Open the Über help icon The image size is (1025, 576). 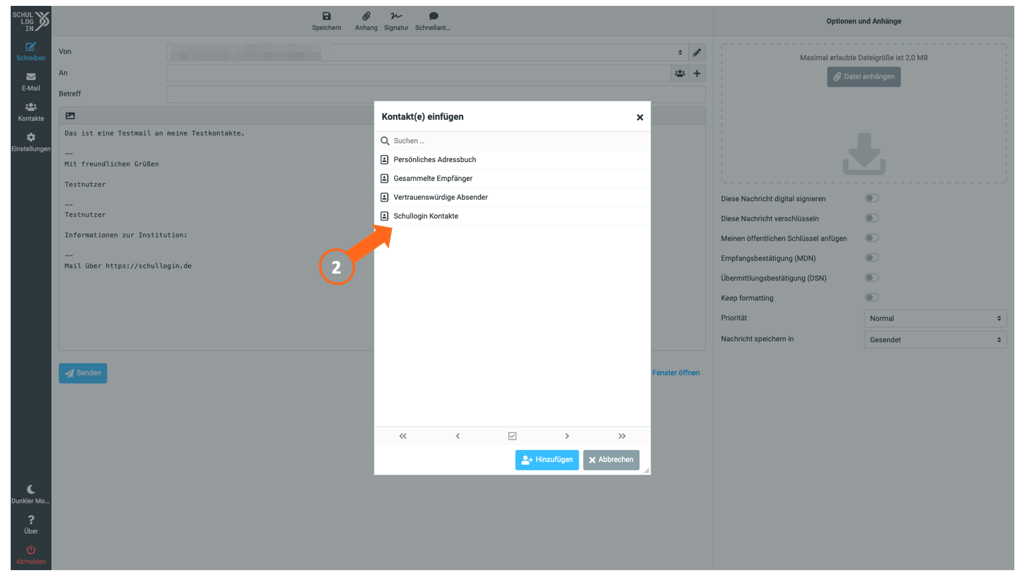pyautogui.click(x=30, y=519)
